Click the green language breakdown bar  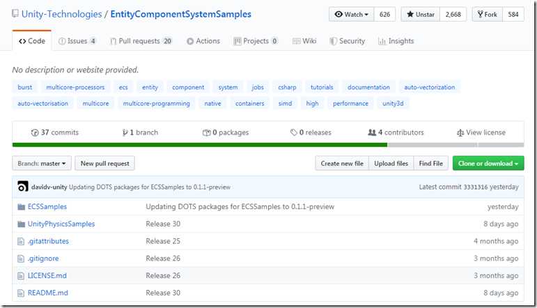click(200, 145)
